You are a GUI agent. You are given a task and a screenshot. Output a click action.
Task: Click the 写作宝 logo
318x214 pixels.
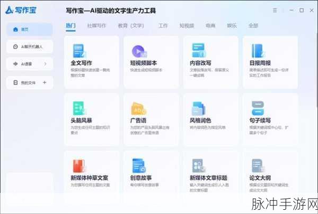pyautogui.click(x=21, y=10)
